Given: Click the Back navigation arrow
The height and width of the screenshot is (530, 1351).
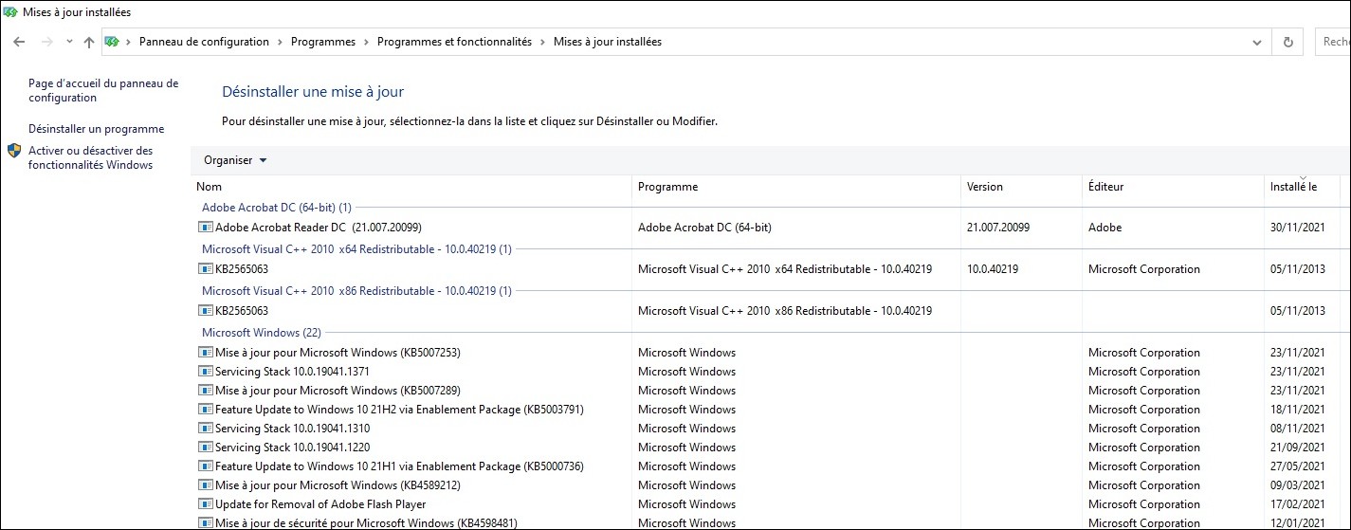Looking at the screenshot, I should (19, 42).
